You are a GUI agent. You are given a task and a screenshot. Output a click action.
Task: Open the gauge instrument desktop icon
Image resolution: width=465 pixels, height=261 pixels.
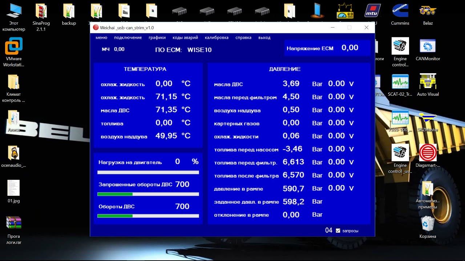(x=345, y=11)
